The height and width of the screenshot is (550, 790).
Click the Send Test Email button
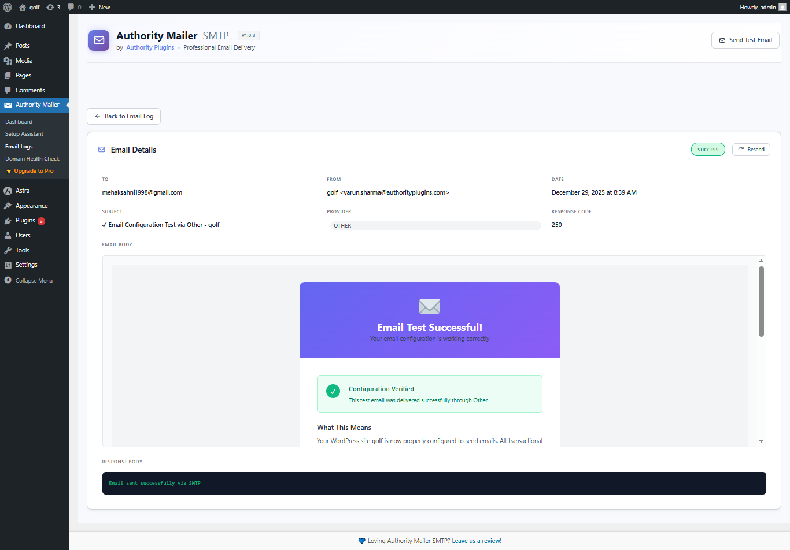[x=745, y=40]
